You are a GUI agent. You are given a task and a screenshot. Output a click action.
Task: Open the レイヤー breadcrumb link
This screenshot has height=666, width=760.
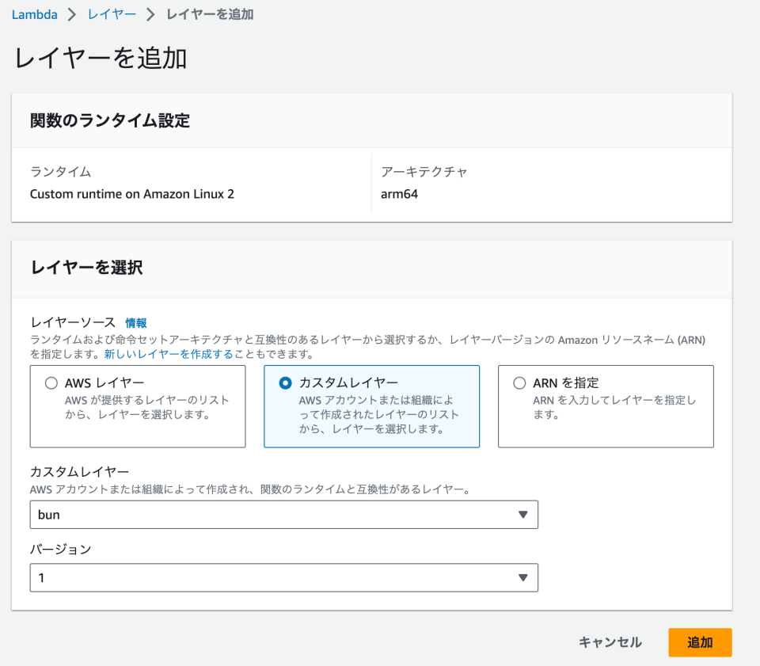pos(112,14)
